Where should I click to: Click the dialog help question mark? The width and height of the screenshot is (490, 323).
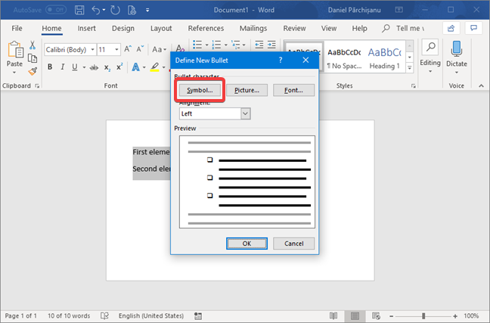pos(281,60)
